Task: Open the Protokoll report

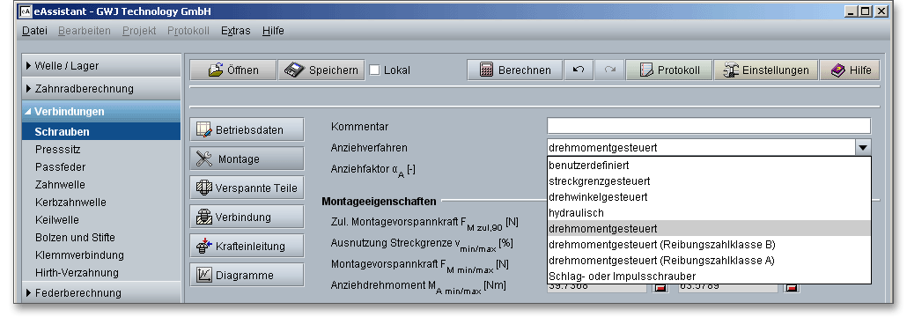Action: click(x=669, y=70)
